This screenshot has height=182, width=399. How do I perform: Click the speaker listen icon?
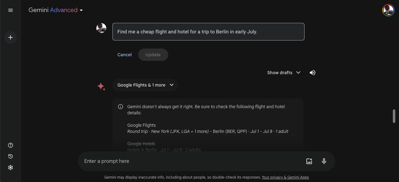[x=313, y=73]
